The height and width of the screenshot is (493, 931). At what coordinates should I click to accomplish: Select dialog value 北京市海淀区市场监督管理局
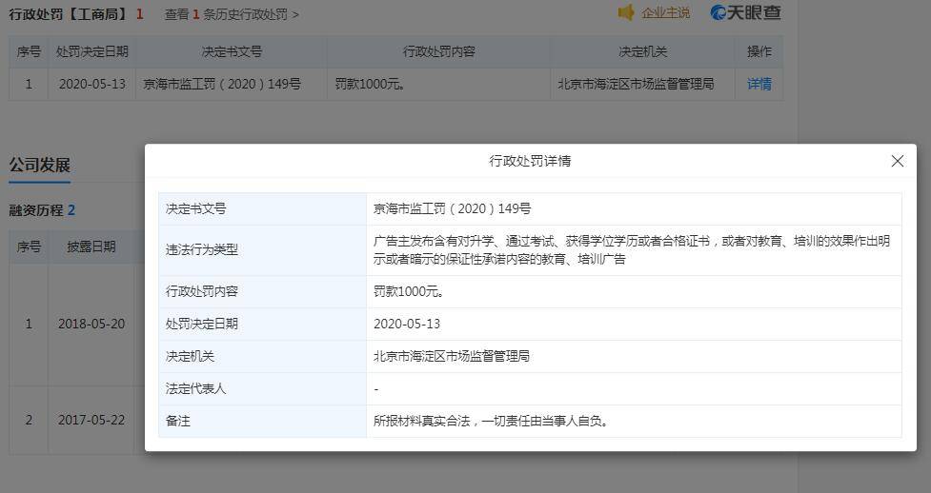(x=452, y=356)
